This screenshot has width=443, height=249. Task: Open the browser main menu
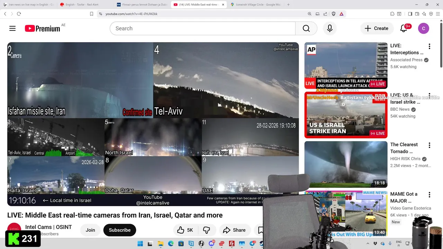pyautogui.click(x=438, y=14)
